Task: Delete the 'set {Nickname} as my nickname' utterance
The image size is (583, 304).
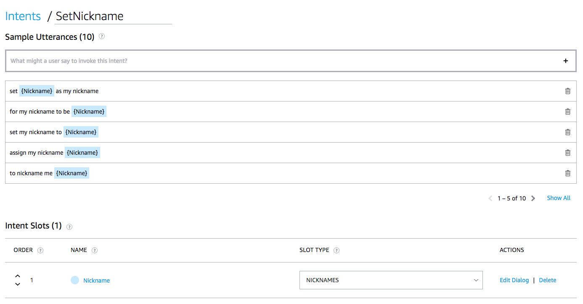Action: coord(567,91)
